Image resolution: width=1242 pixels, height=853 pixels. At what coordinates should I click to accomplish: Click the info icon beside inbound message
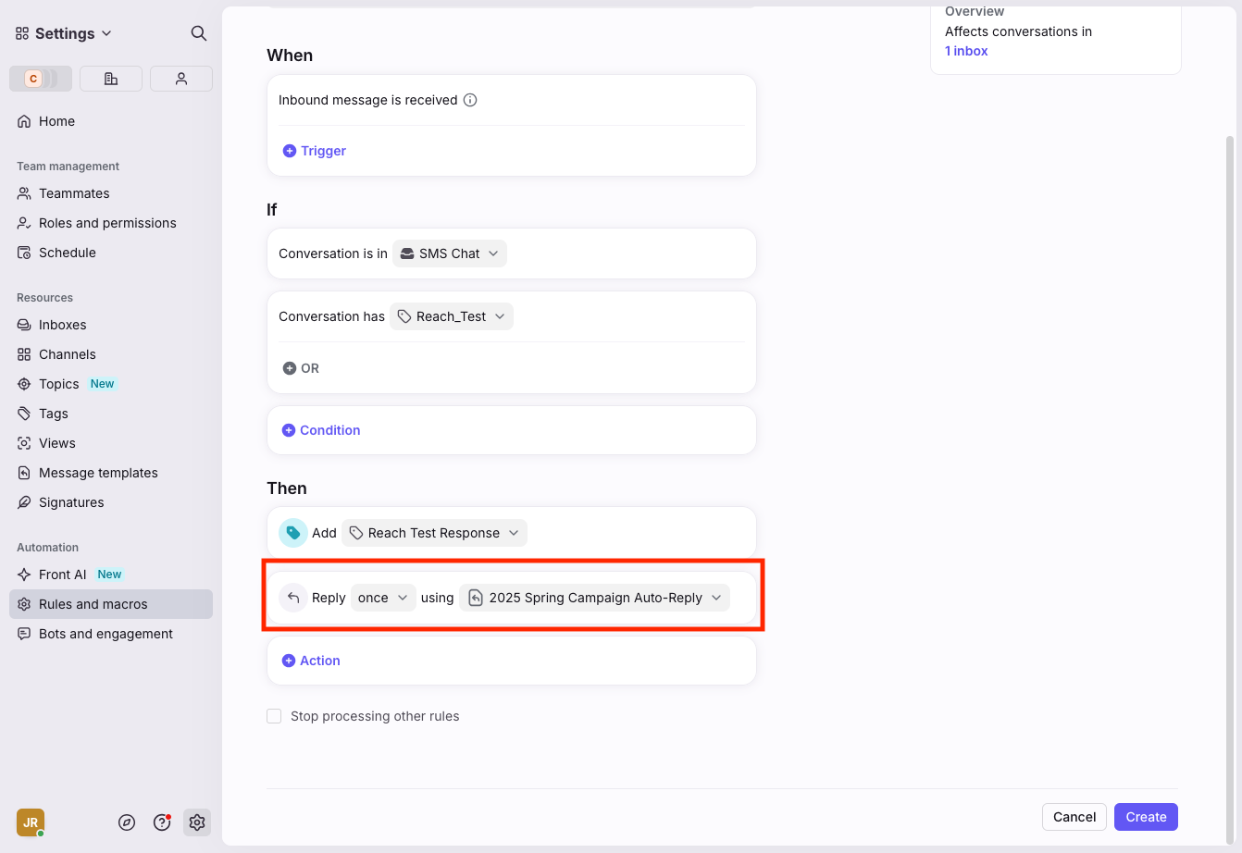click(x=470, y=100)
